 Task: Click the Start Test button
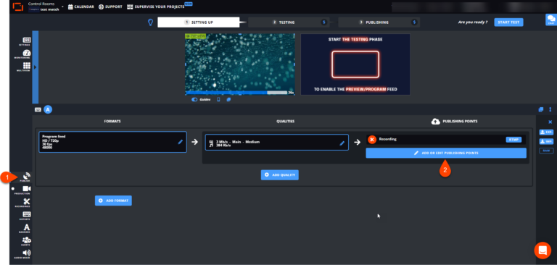pyautogui.click(x=508, y=22)
